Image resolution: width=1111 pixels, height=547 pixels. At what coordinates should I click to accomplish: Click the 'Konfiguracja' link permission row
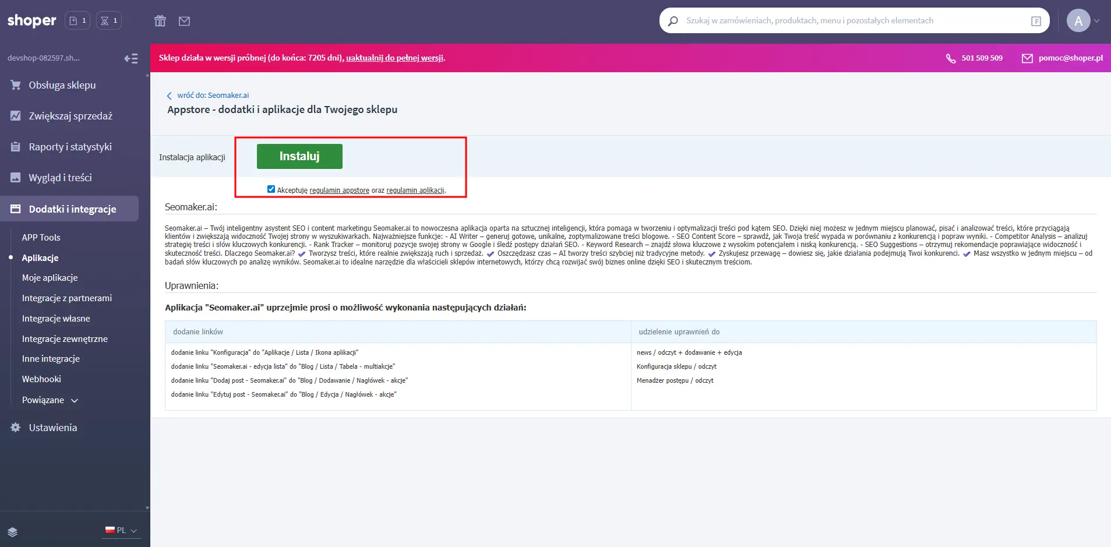[x=265, y=352]
